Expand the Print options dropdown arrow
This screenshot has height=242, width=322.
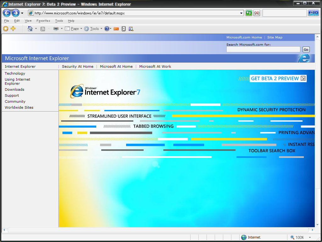pos(62,29)
